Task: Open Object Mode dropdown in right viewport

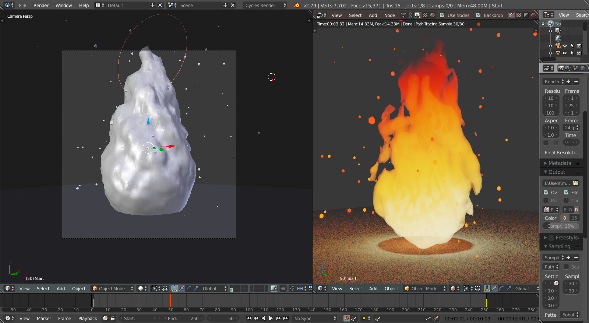Action: [x=425, y=288]
